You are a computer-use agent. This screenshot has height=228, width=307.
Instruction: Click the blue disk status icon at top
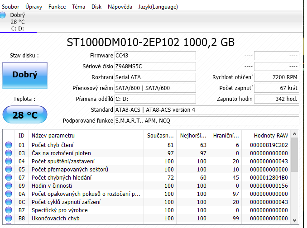pyautogui.click(x=3, y=15)
